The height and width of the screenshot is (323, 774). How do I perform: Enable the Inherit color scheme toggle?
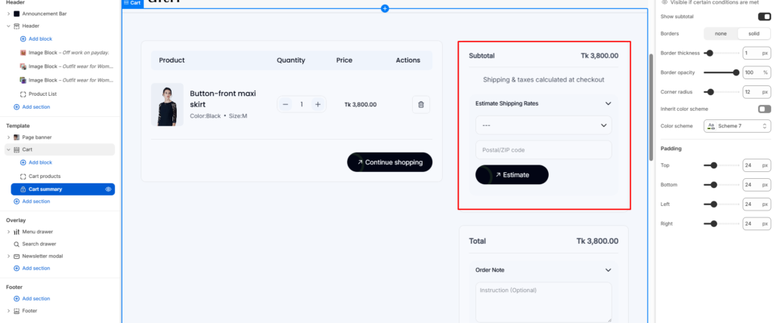pyautogui.click(x=764, y=109)
